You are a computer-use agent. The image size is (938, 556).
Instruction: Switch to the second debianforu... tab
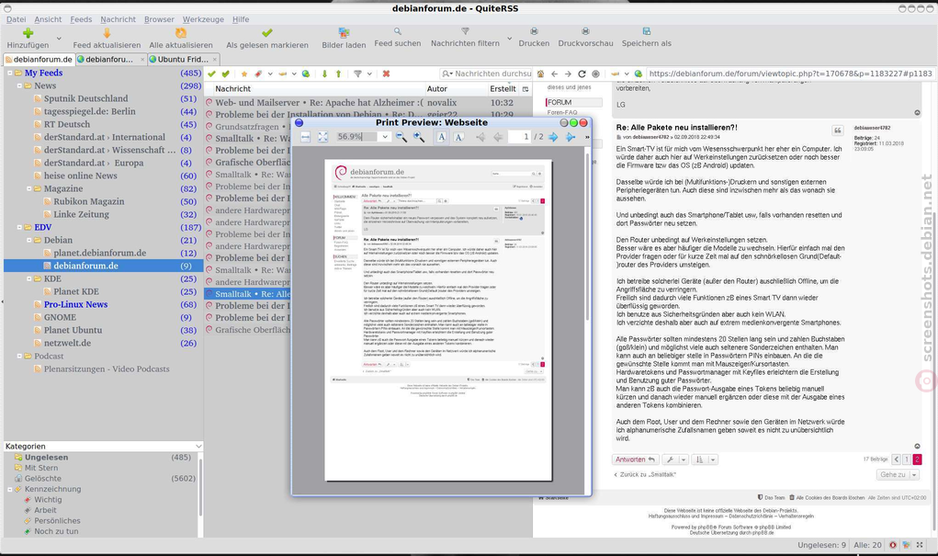click(x=109, y=59)
